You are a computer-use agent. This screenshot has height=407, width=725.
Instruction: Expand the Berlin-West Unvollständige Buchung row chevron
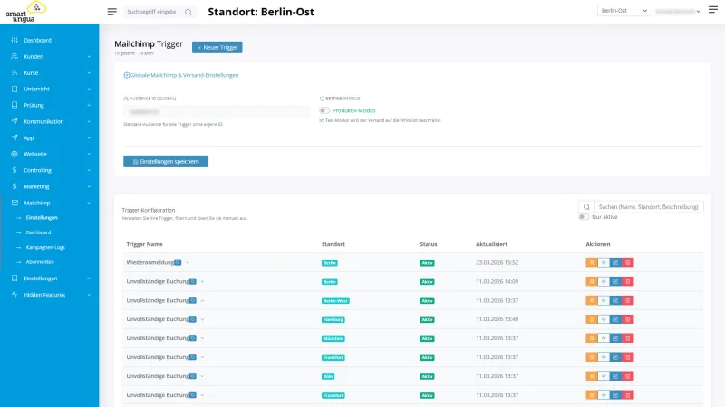(202, 301)
